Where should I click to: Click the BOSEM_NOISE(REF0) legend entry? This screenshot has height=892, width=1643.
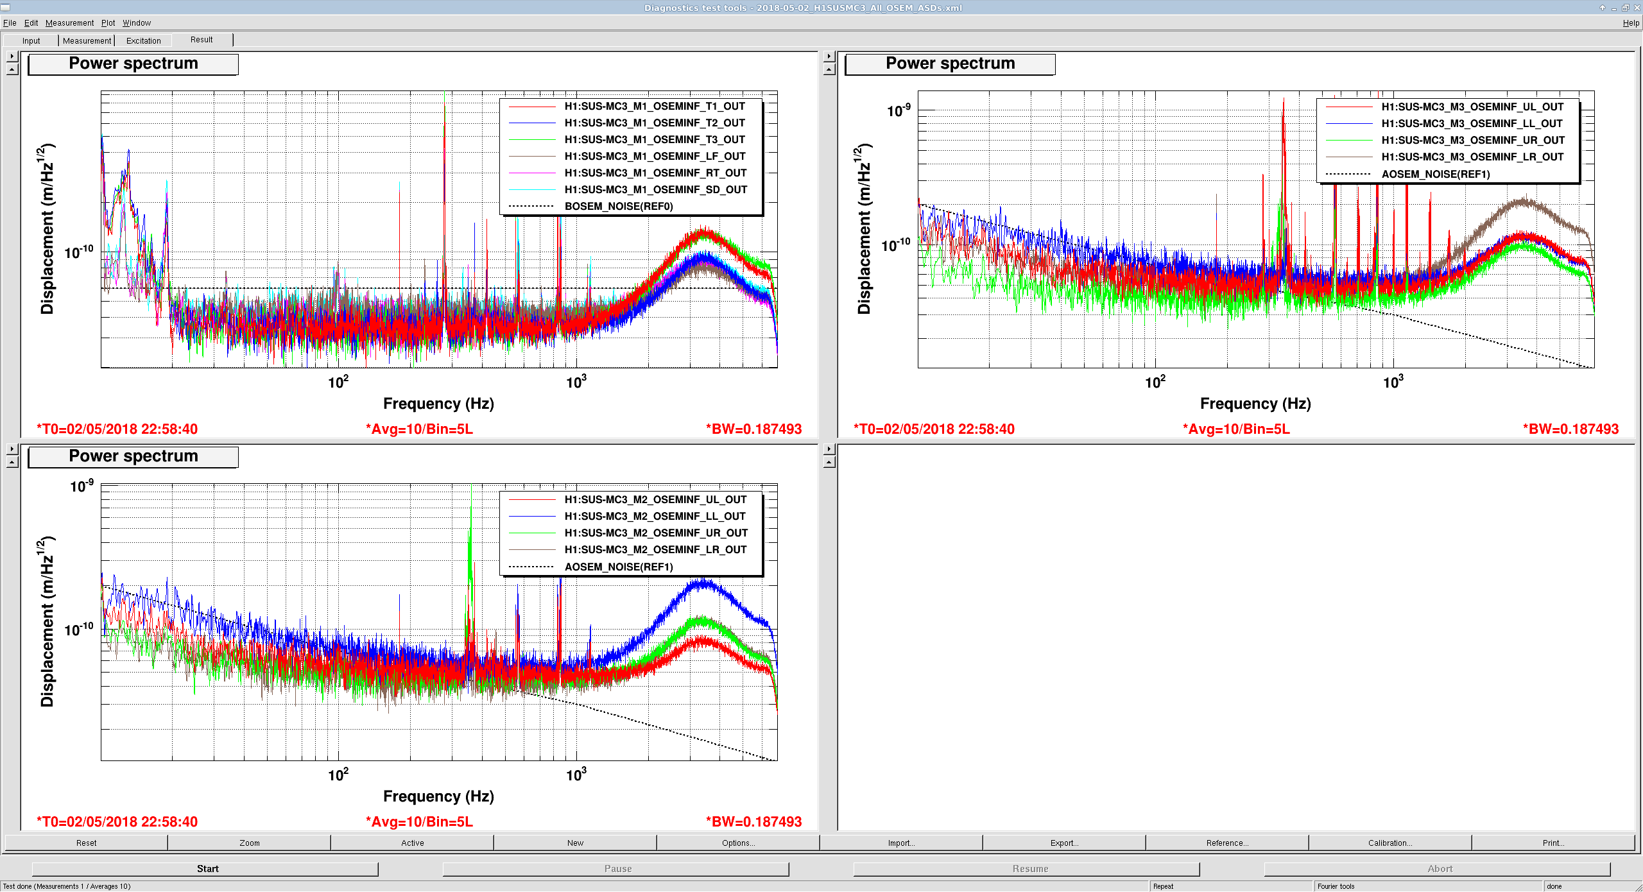(x=619, y=206)
